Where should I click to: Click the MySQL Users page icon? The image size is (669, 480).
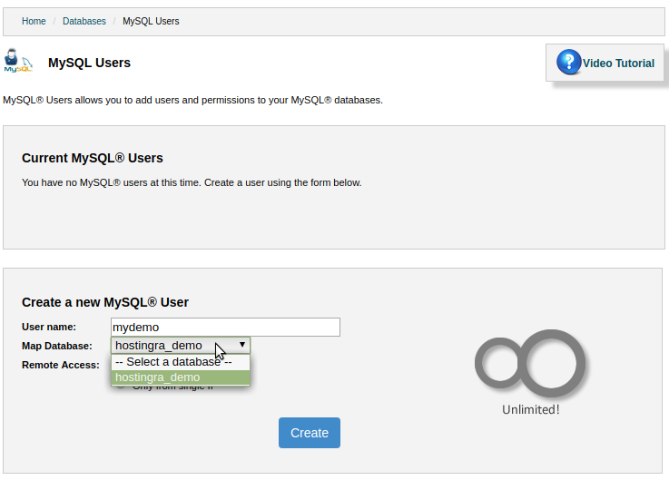point(18,61)
